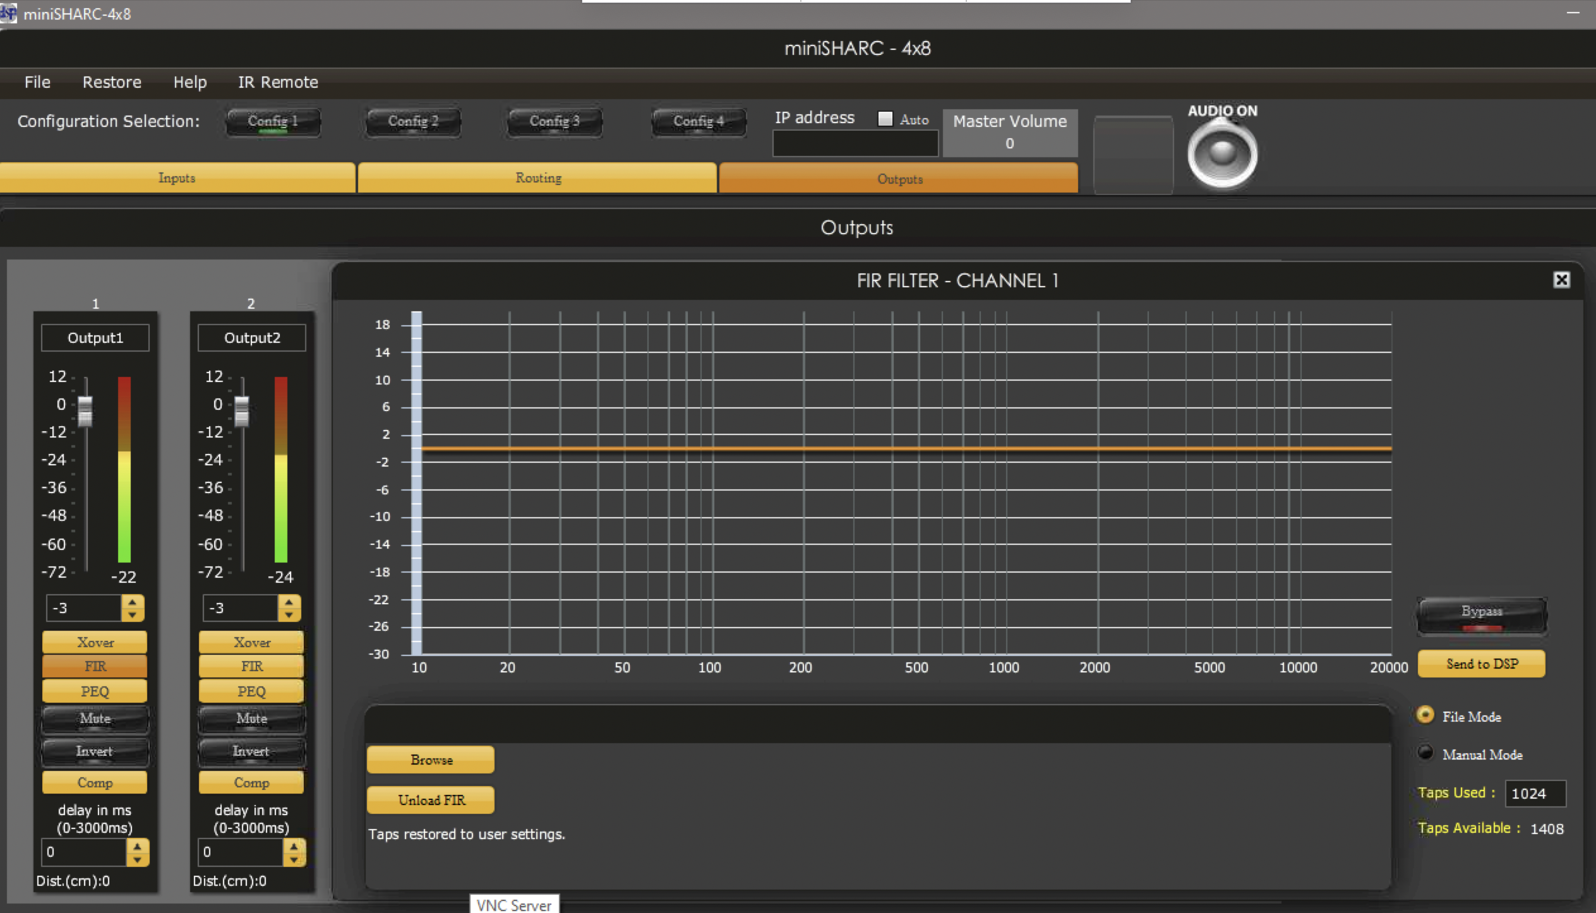Image resolution: width=1596 pixels, height=913 pixels.
Task: Close the FIR Filter Channel 1 panel
Action: (x=1561, y=280)
